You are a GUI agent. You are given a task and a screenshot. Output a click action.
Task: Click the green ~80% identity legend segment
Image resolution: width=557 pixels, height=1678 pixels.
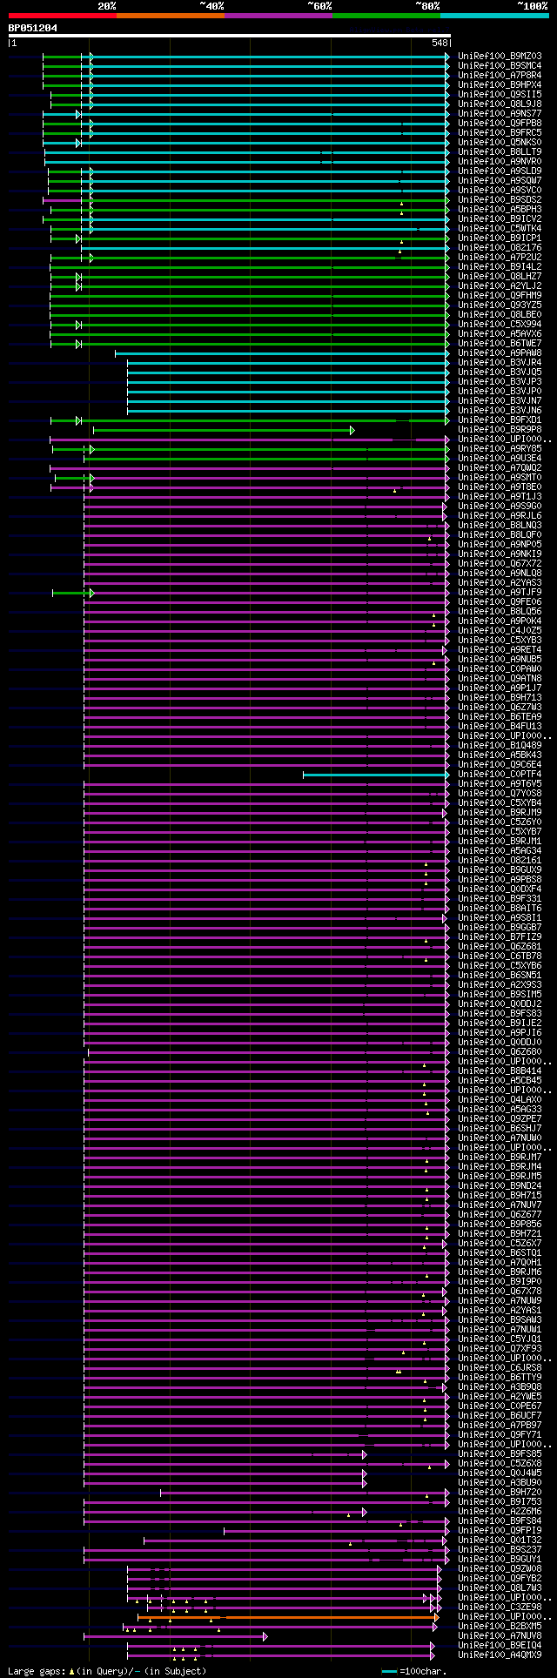[386, 16]
